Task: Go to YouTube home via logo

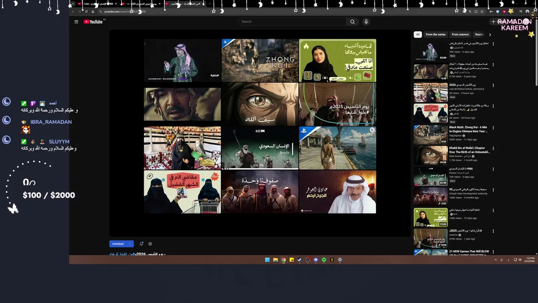Action: pos(93,22)
